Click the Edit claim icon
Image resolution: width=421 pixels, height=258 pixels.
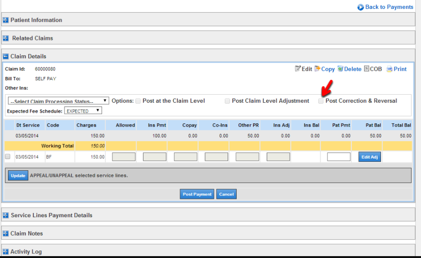click(x=298, y=69)
